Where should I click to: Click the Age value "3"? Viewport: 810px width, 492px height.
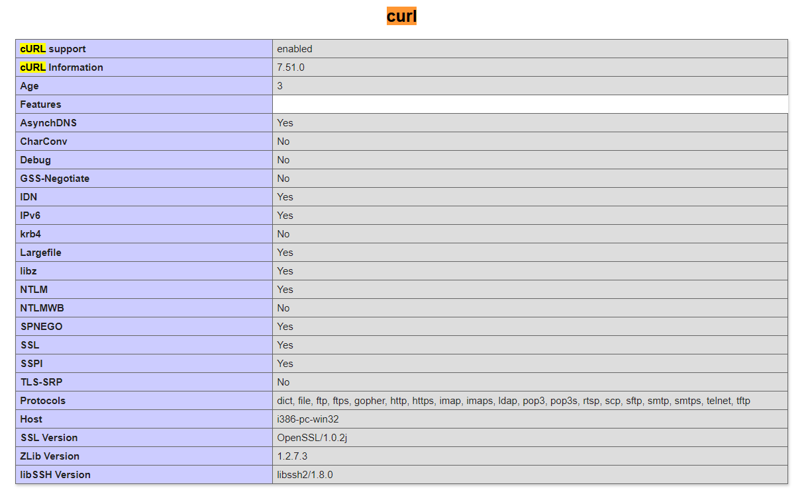coord(280,86)
